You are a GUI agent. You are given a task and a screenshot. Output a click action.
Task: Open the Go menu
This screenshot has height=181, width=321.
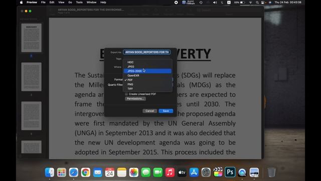point(70,3)
